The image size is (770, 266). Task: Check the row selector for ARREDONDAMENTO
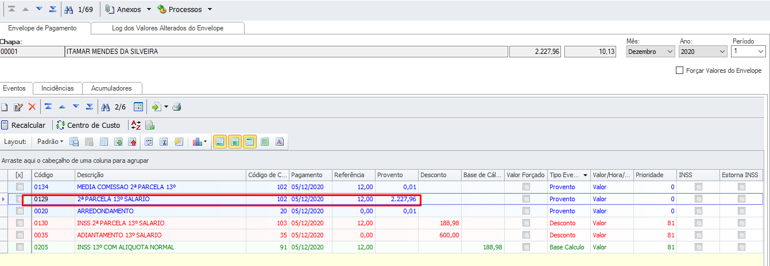coord(20,211)
